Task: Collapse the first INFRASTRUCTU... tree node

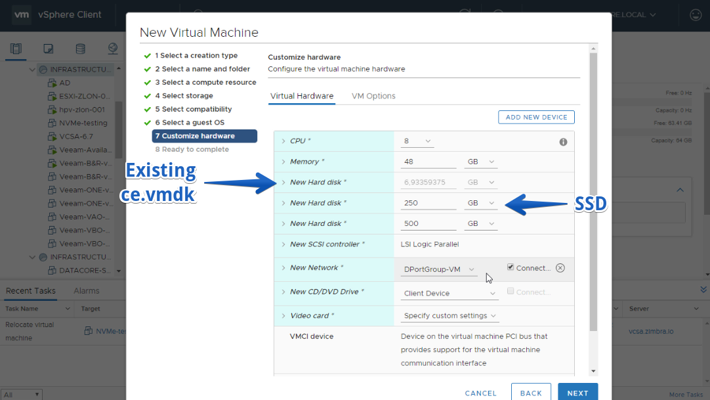Action: click(x=32, y=70)
